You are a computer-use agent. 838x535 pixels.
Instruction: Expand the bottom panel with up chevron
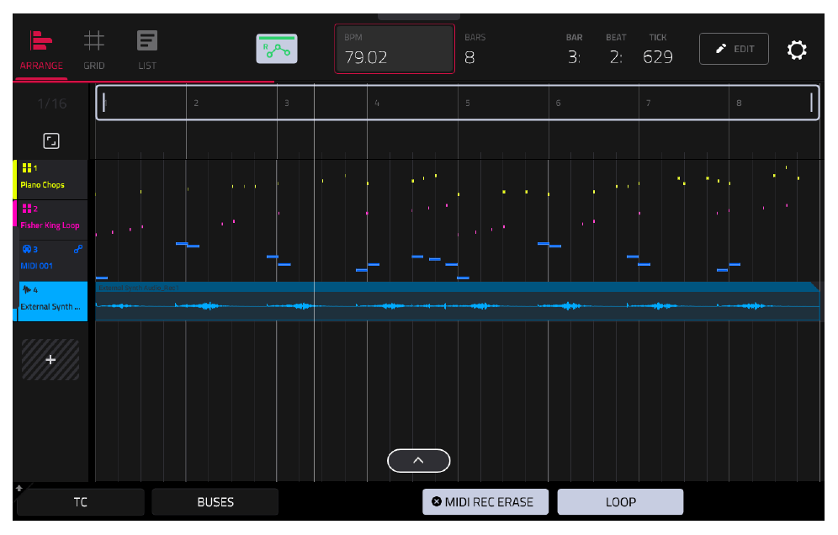[x=418, y=461]
